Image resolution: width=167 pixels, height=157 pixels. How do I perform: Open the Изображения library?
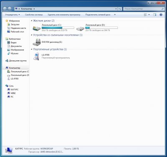tap(17, 50)
